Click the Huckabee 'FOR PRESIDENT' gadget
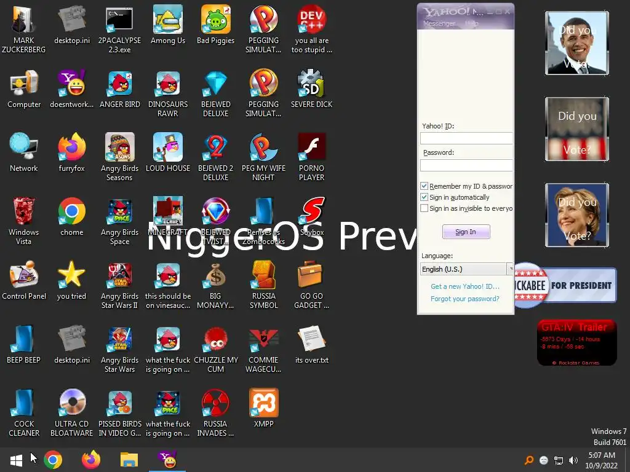The width and height of the screenshot is (630, 472). tap(566, 285)
